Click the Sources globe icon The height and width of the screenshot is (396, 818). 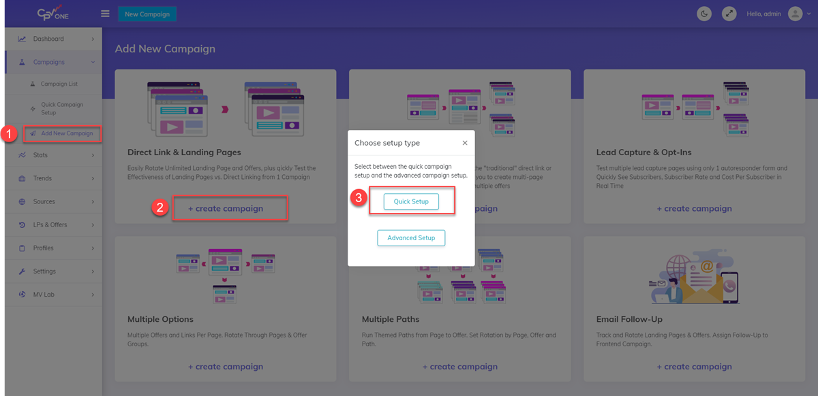[22, 201]
